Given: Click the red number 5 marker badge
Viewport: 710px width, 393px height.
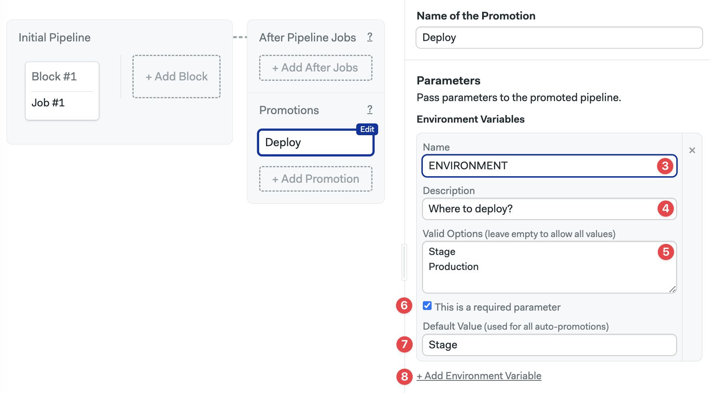Looking at the screenshot, I should (x=665, y=252).
